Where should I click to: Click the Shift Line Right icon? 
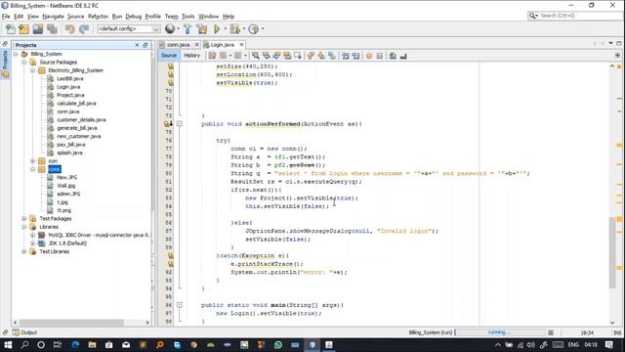click(355, 56)
